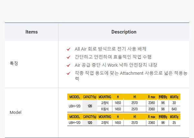Click the UBH-120 cell in lower spec table
Screen dimensions: 194x138
coord(75,123)
